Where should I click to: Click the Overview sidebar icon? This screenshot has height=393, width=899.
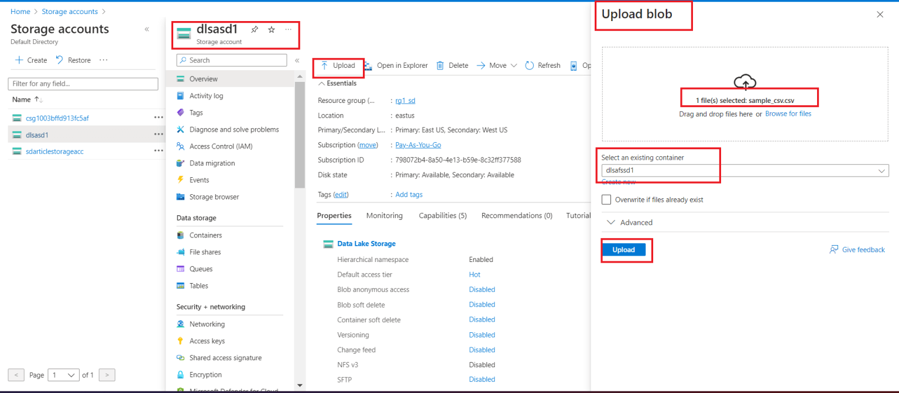181,79
